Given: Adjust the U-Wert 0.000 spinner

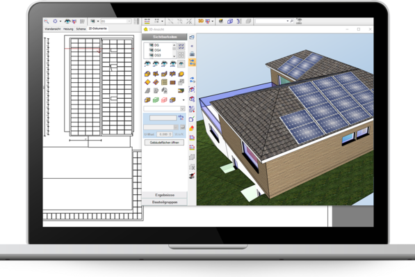Looking at the screenshot, I should (164, 134).
